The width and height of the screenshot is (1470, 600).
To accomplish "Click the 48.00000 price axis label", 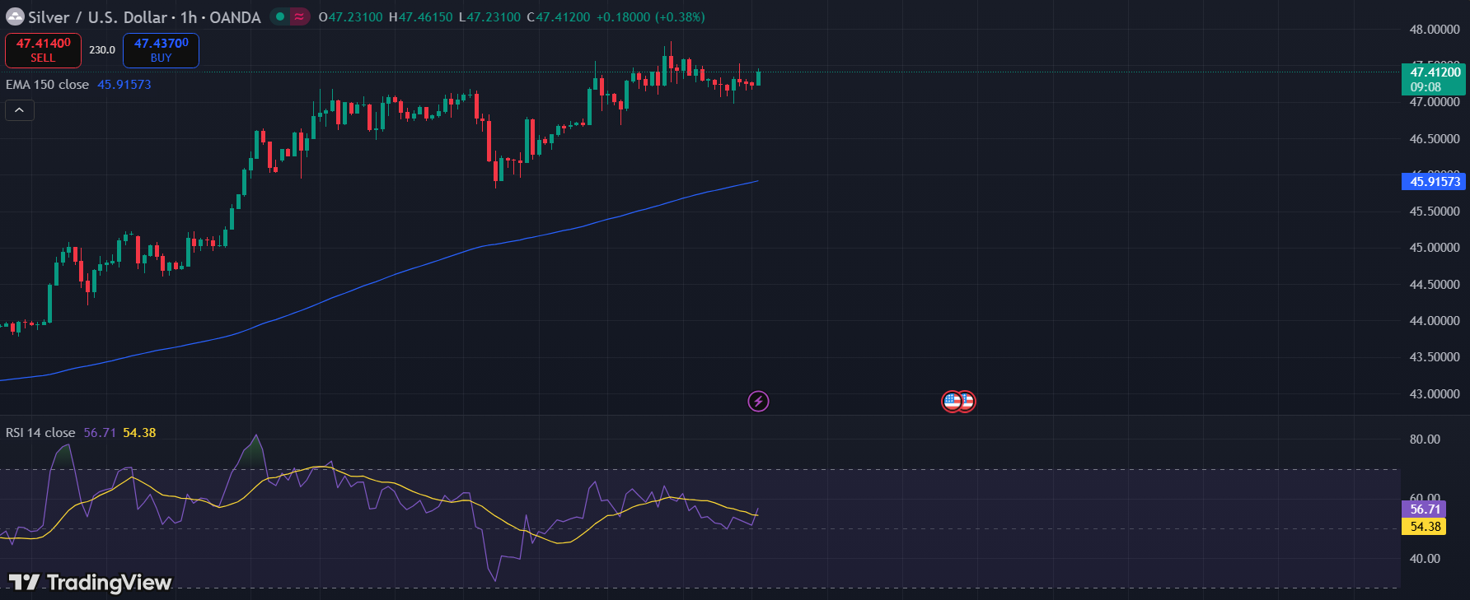I will [1434, 30].
